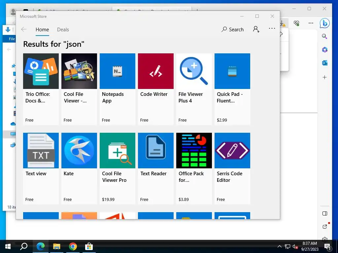
Task: Click the Code Writer title text
Action: (154, 94)
